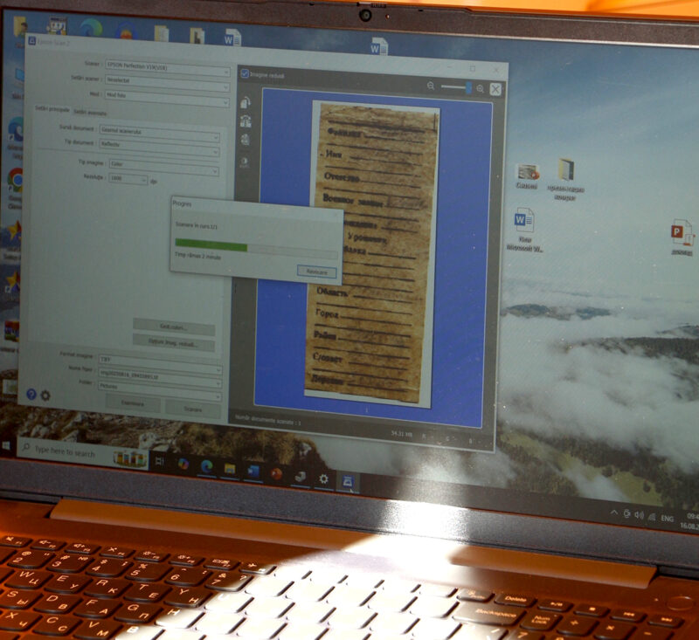Viewport: 699px width, 640px height.
Task: Click the Scanare scan button
Action: pyautogui.click(x=192, y=409)
